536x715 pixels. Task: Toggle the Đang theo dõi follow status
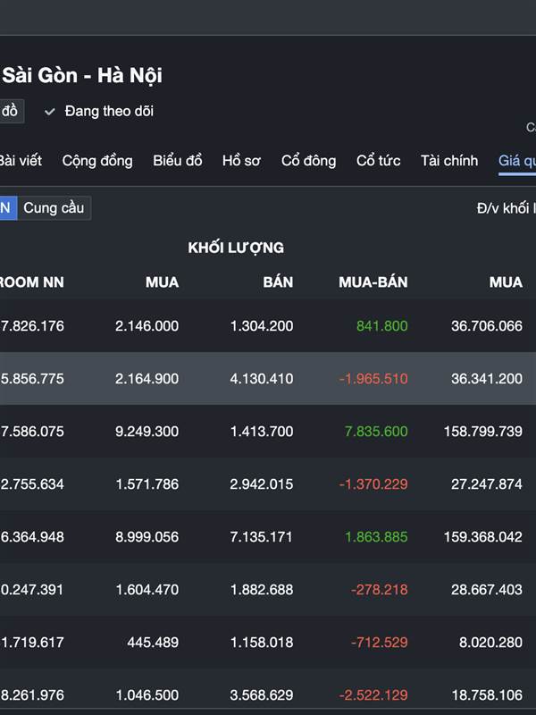tap(108, 112)
